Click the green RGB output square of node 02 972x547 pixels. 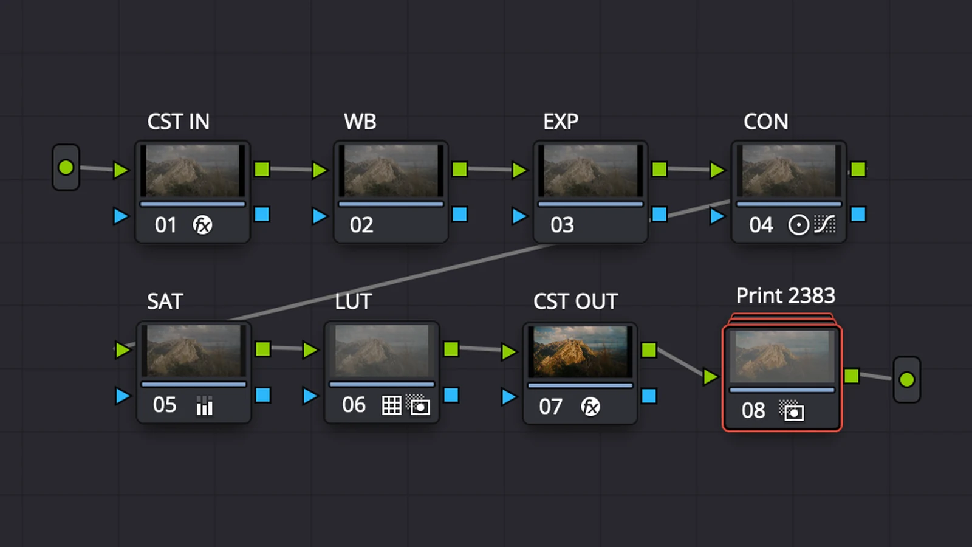point(460,169)
